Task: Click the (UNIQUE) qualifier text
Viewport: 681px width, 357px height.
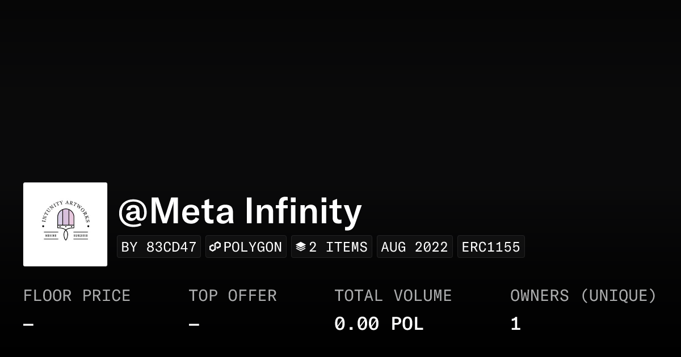Action: point(618,296)
